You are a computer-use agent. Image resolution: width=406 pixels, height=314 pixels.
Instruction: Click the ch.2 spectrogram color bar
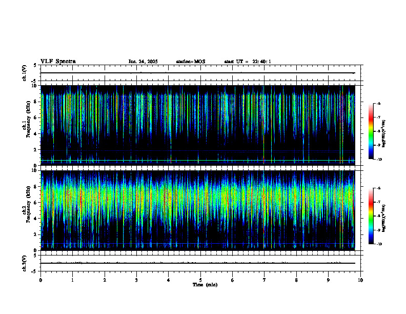pos(371,216)
